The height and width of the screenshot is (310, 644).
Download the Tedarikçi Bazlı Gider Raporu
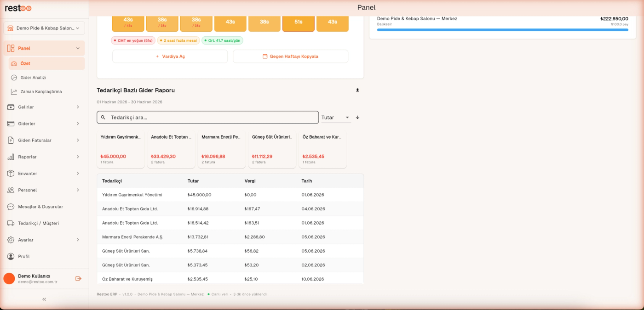pos(357,90)
